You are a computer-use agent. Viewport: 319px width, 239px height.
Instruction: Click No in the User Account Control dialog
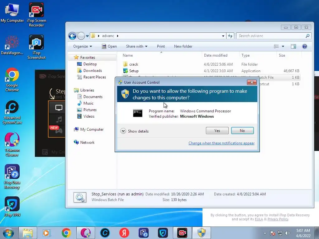pos(242,131)
